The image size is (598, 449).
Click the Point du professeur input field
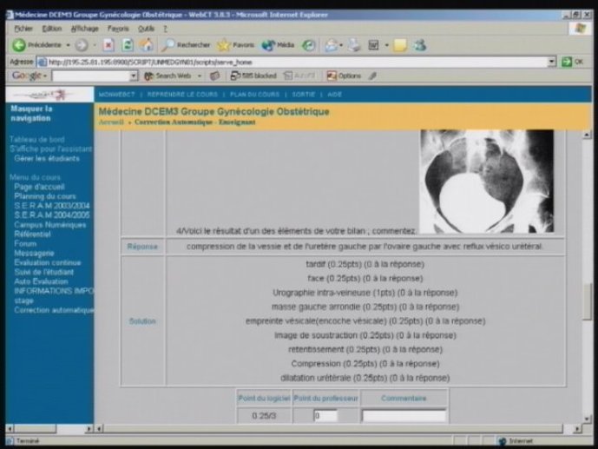[x=325, y=416]
